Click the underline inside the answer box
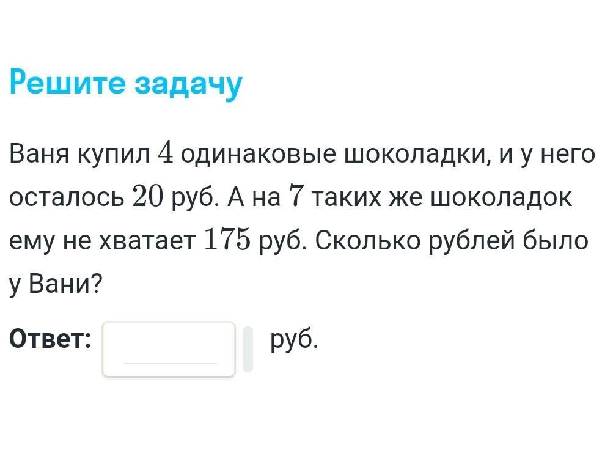Image resolution: width=613 pixels, height=456 pixels. pyautogui.click(x=170, y=363)
